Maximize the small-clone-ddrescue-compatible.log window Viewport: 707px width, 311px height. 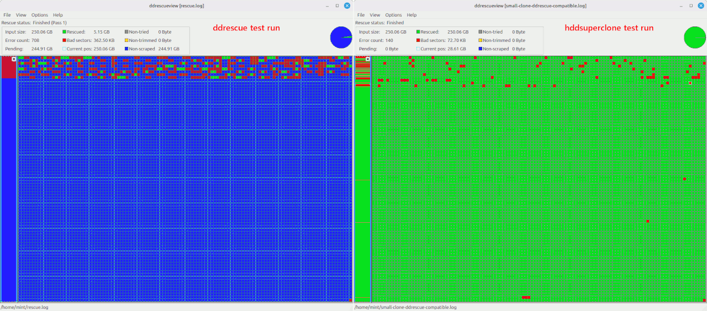pyautogui.click(x=690, y=6)
